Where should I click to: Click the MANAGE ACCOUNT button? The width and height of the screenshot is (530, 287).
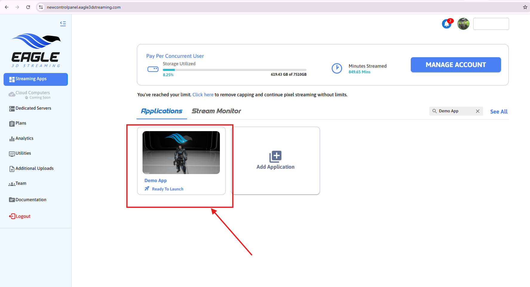click(x=456, y=65)
